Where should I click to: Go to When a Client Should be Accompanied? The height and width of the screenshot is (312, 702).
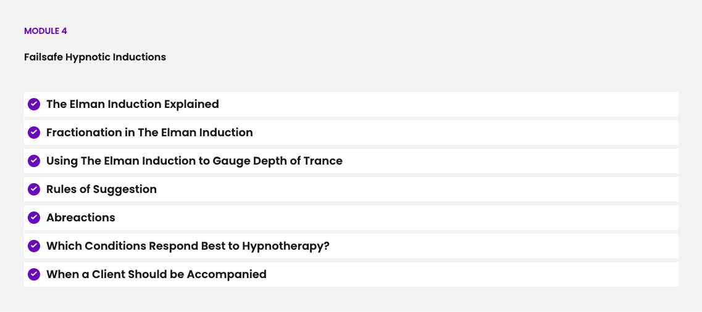pyautogui.click(x=156, y=274)
